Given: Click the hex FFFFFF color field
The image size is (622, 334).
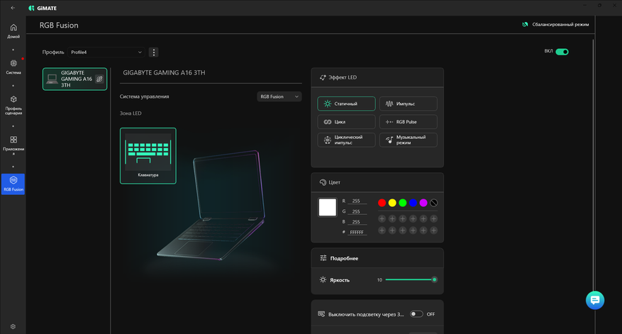Looking at the screenshot, I should [357, 232].
